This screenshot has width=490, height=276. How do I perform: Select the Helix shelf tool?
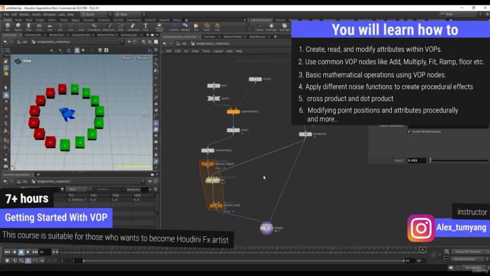point(217,26)
